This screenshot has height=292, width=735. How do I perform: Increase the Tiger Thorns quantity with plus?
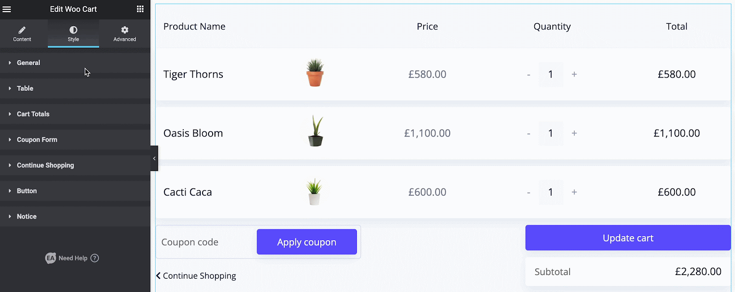tap(574, 74)
